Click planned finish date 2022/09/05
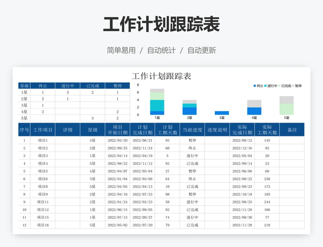Image resolution: width=323 pixels, height=247 pixels. tap(143, 210)
